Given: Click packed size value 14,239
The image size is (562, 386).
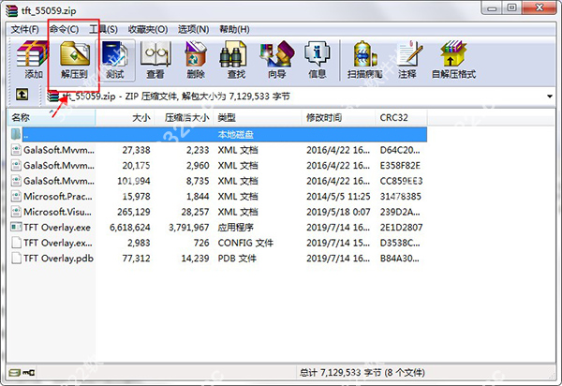Looking at the screenshot, I should point(195,258).
